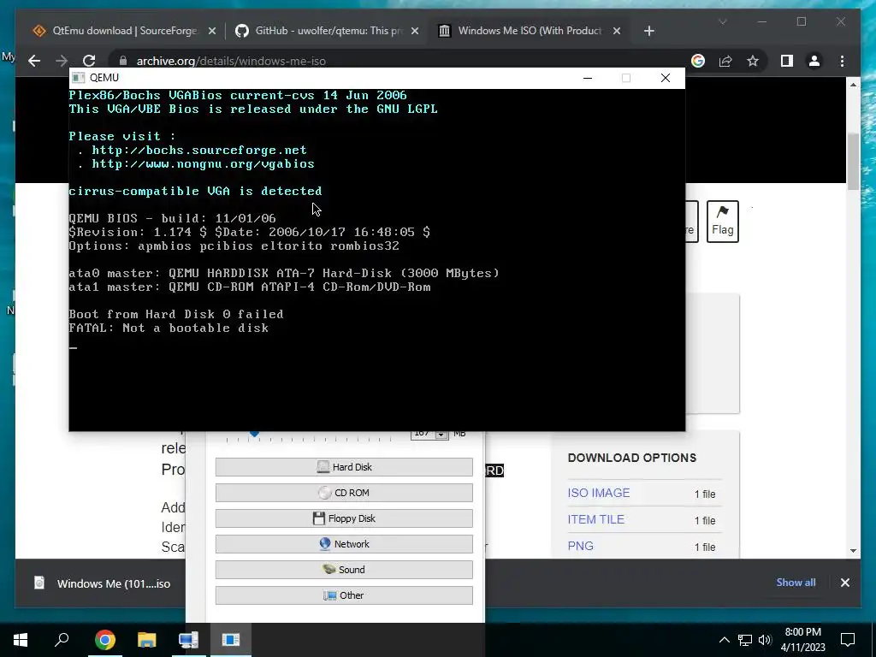View site information padlock icon
This screenshot has height=657, width=876.
[123, 61]
